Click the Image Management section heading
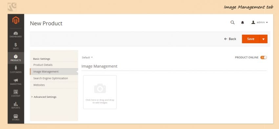279x129 pixels. pos(99,66)
